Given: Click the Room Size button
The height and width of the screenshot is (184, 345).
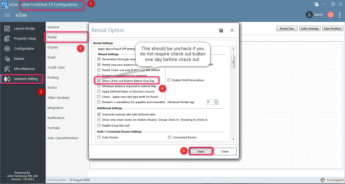Looking at the screenshot, I should click(287, 28).
